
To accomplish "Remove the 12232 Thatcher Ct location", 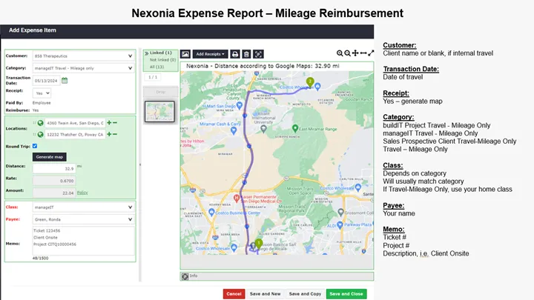I will [x=115, y=134].
